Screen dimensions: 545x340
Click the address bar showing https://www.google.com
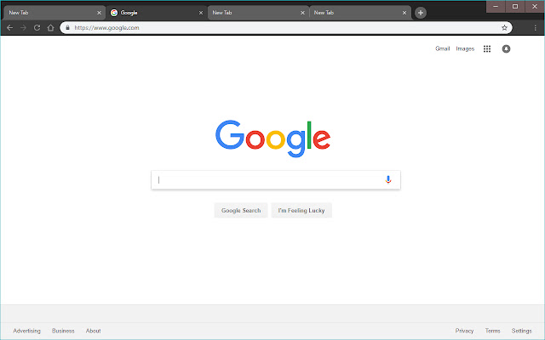[x=286, y=28]
